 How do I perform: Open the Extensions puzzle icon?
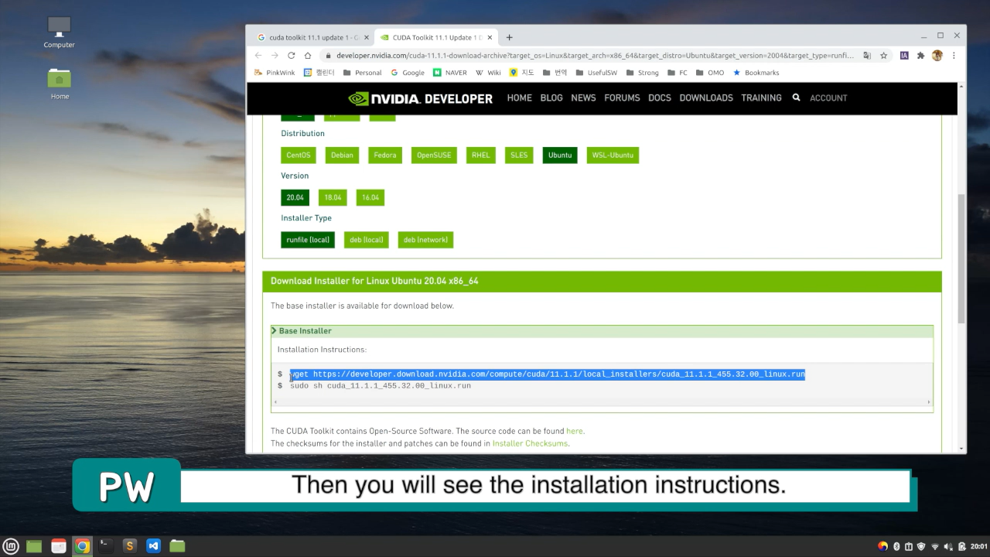point(920,56)
